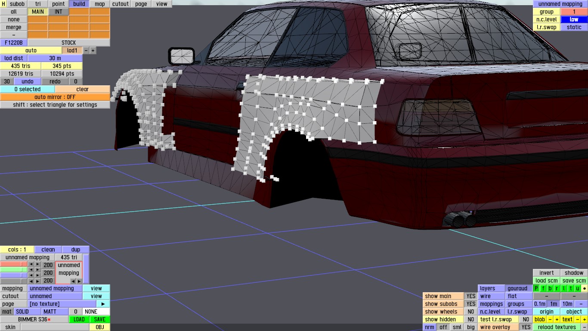Switch to the f front view

pos(543,288)
